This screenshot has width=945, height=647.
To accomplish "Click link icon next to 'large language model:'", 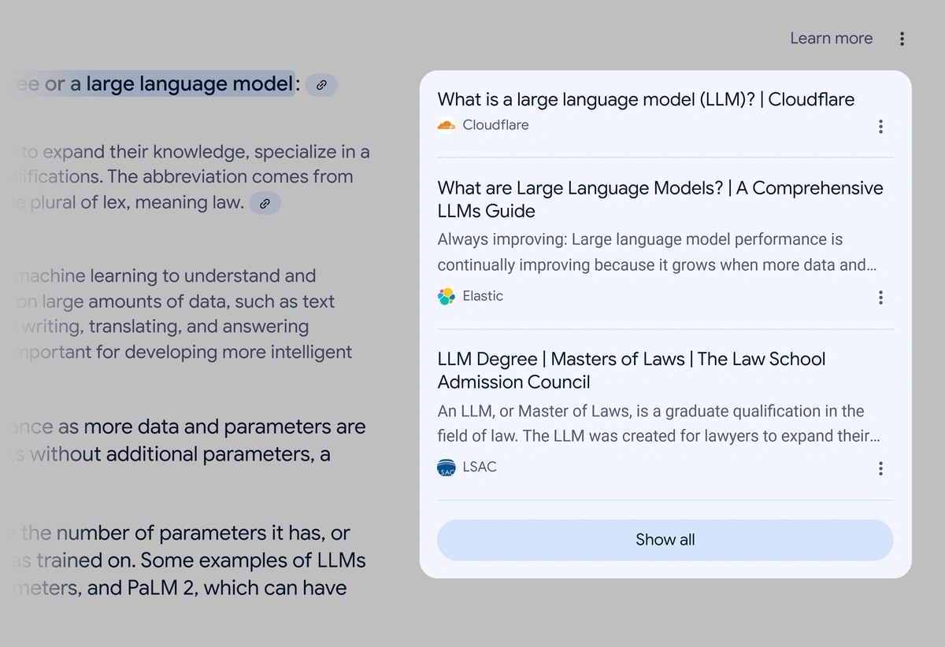I will click(x=321, y=85).
